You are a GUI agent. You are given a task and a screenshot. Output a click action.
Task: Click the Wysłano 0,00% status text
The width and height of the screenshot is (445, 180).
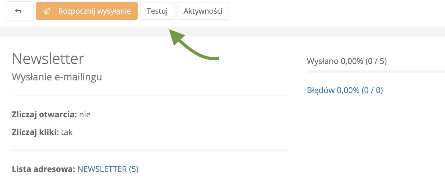(x=347, y=61)
